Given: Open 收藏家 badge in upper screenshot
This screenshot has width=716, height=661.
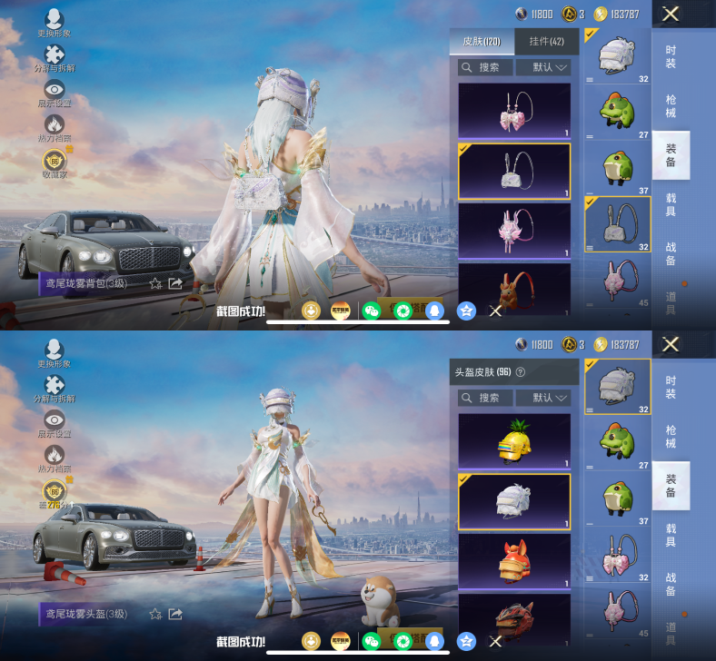Looking at the screenshot, I should (55, 163).
